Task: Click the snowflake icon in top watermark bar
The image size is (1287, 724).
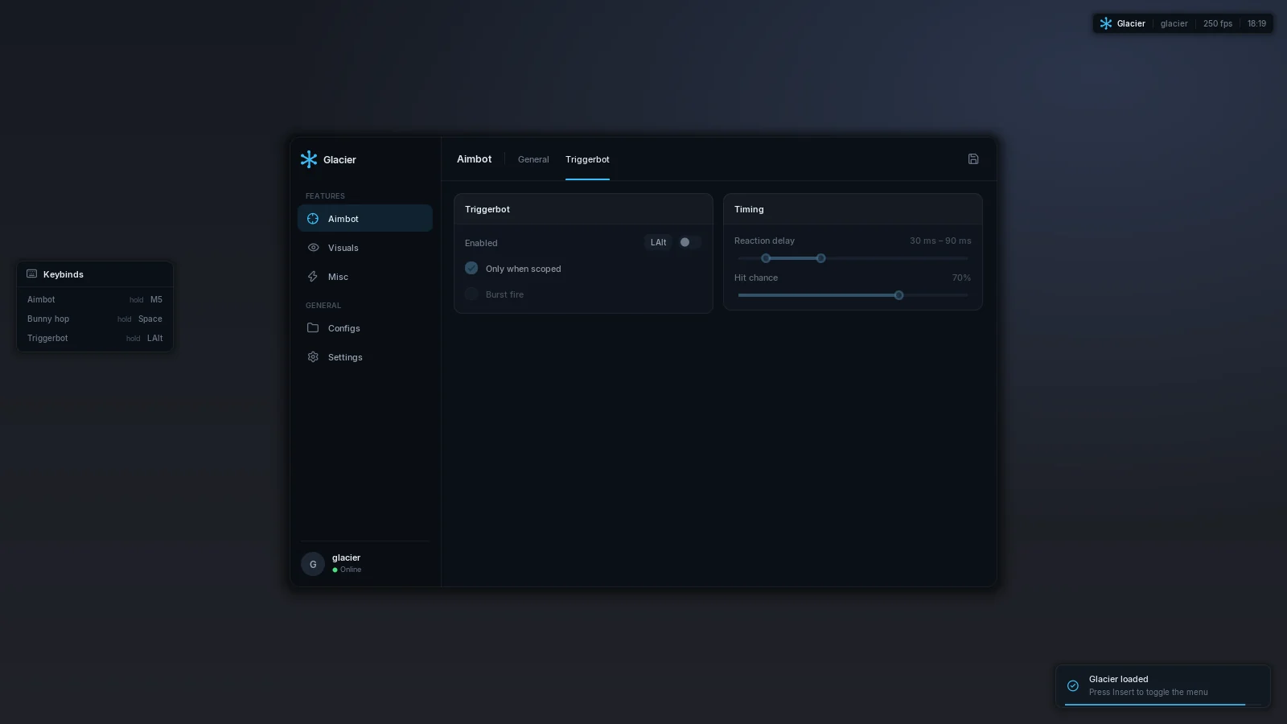Action: (1106, 23)
